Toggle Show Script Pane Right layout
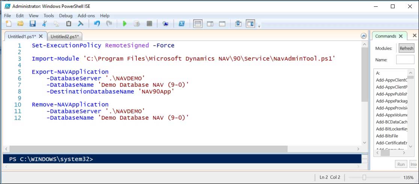The height and width of the screenshot is (184, 419). click(x=210, y=24)
